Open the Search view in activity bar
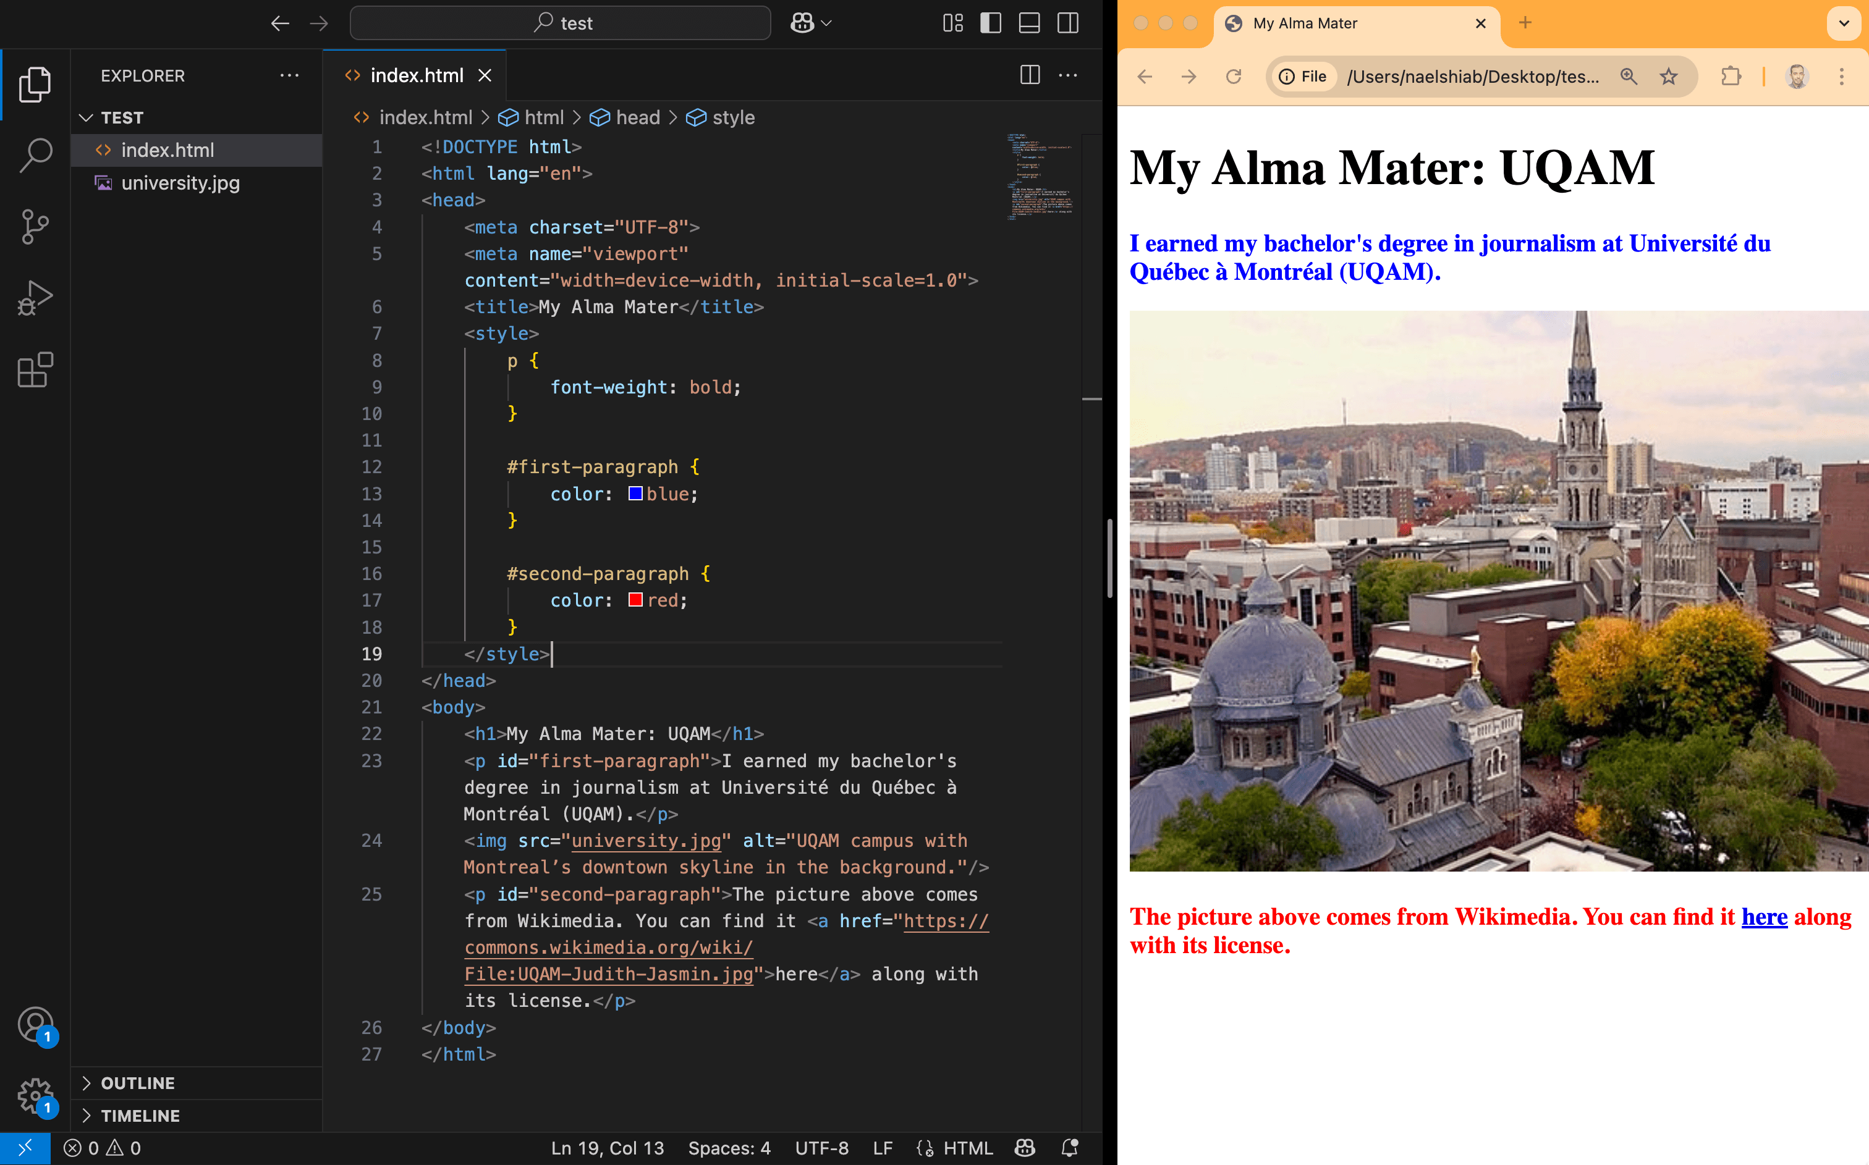 35,154
